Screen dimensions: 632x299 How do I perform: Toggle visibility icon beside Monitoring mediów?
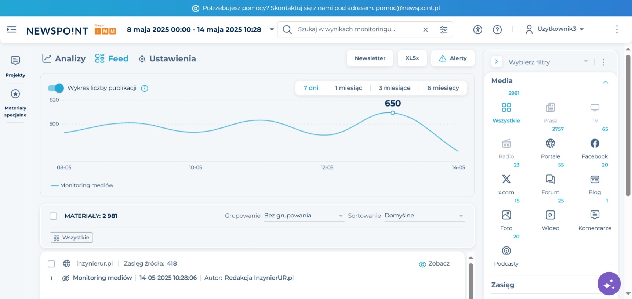click(66, 278)
